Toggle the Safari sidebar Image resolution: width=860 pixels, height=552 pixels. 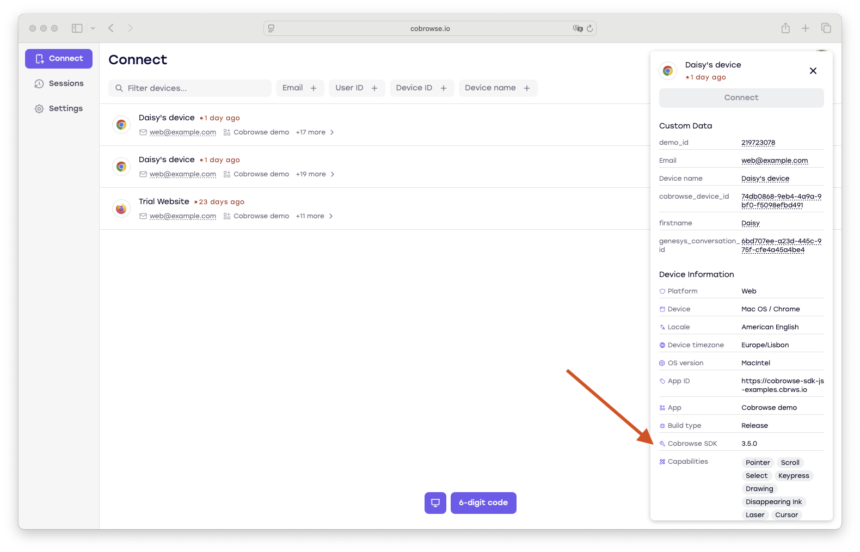tap(77, 28)
